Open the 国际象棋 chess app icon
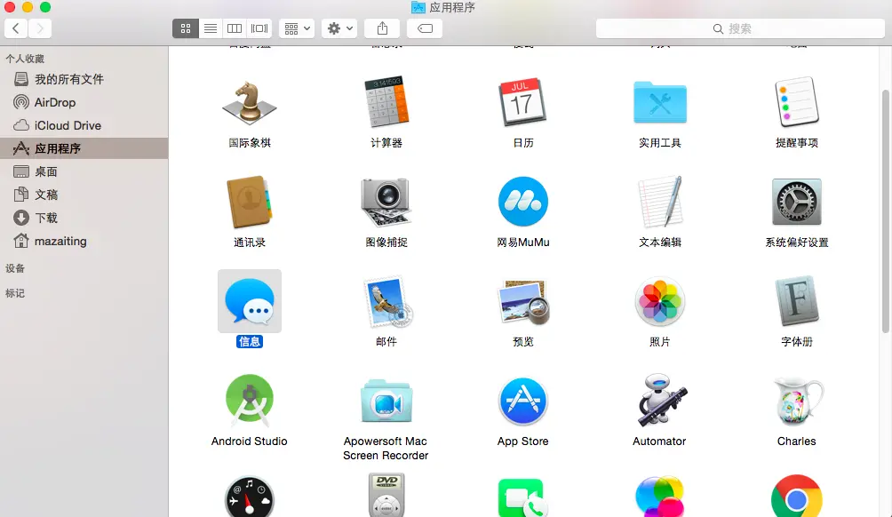 click(249, 103)
